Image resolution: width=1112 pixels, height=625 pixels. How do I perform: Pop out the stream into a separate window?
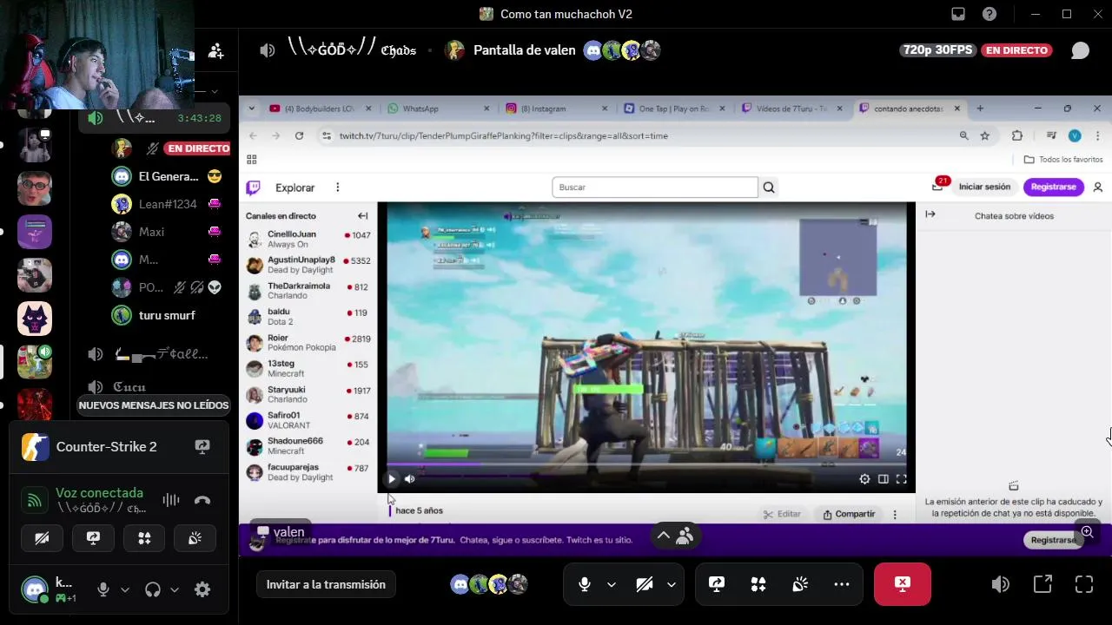click(1042, 584)
